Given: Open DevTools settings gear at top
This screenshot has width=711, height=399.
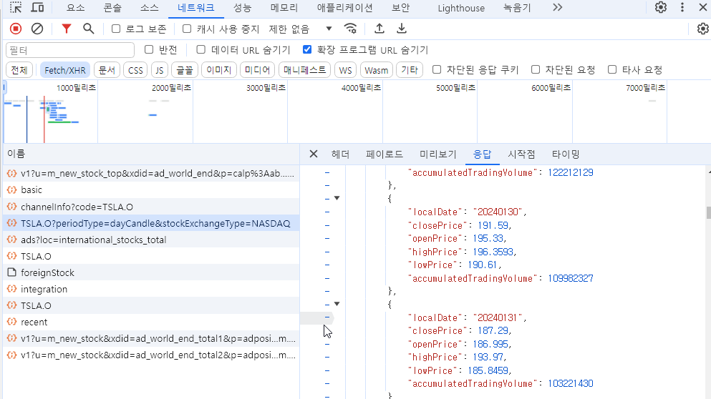Looking at the screenshot, I should pyautogui.click(x=661, y=7).
